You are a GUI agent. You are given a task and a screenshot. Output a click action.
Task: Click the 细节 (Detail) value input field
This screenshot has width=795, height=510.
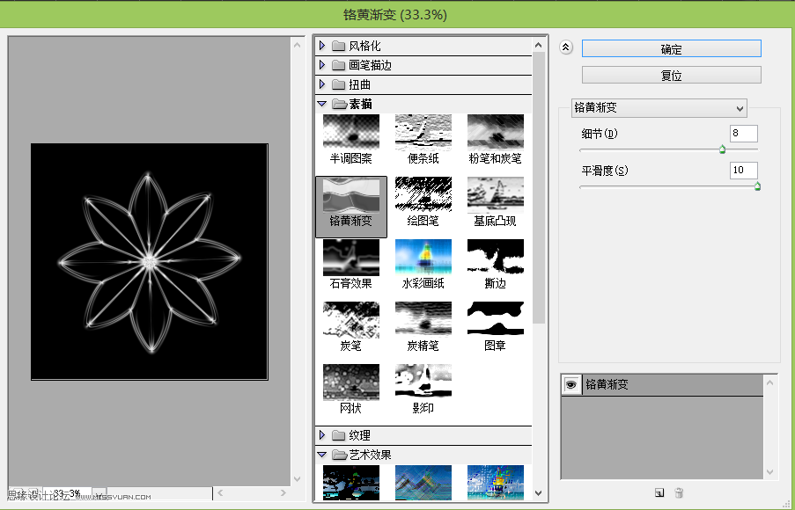(742, 134)
